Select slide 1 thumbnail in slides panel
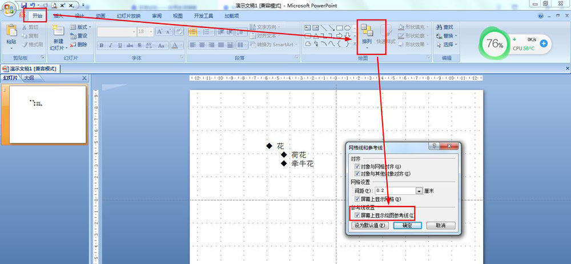 click(47, 114)
